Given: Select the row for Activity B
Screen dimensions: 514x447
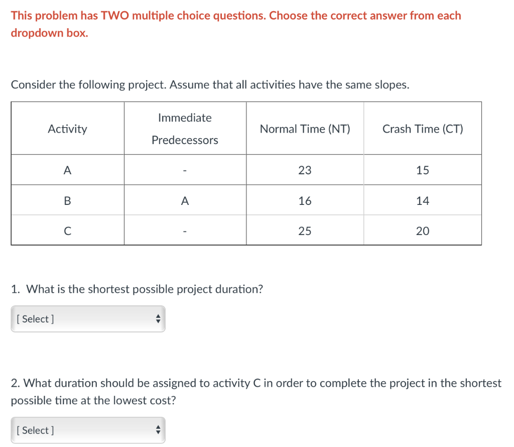Looking at the screenshot, I should [x=67, y=200].
